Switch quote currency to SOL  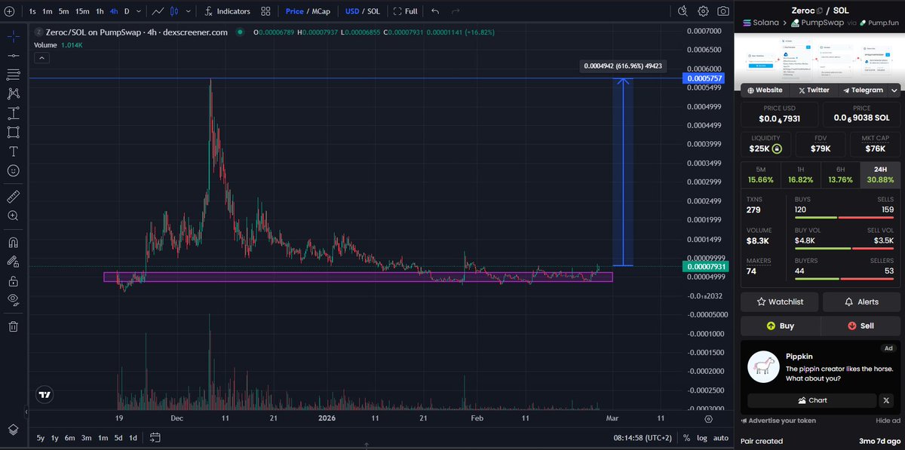tap(373, 11)
